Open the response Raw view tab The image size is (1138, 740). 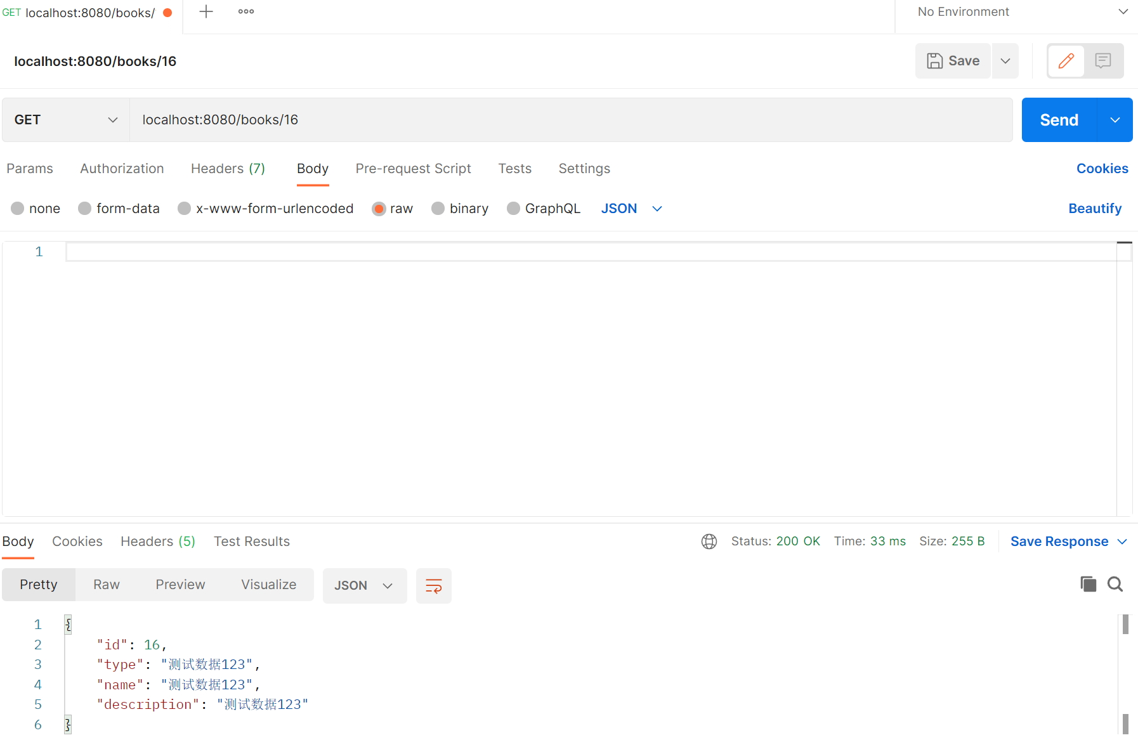coord(107,585)
